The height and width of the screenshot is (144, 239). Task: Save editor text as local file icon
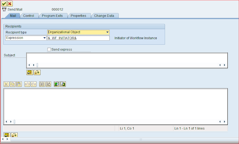click(x=63, y=84)
